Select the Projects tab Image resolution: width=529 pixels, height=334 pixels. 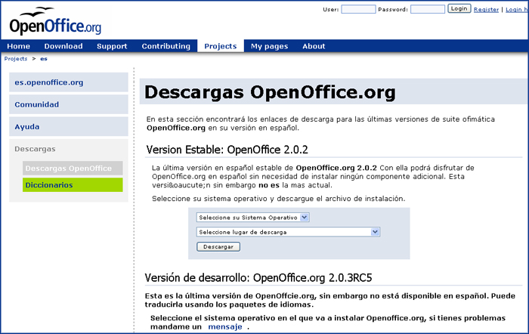point(221,46)
